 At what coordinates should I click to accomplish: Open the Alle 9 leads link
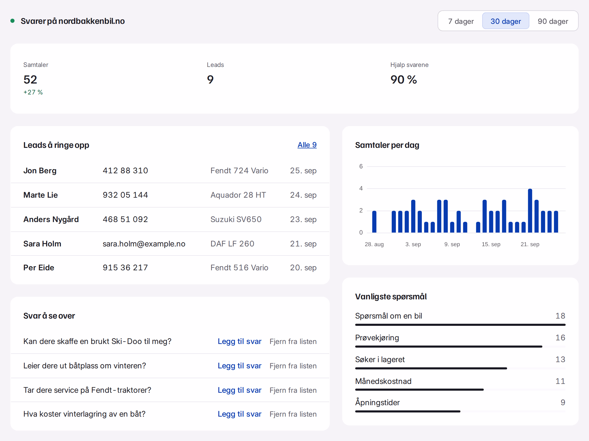[307, 145]
